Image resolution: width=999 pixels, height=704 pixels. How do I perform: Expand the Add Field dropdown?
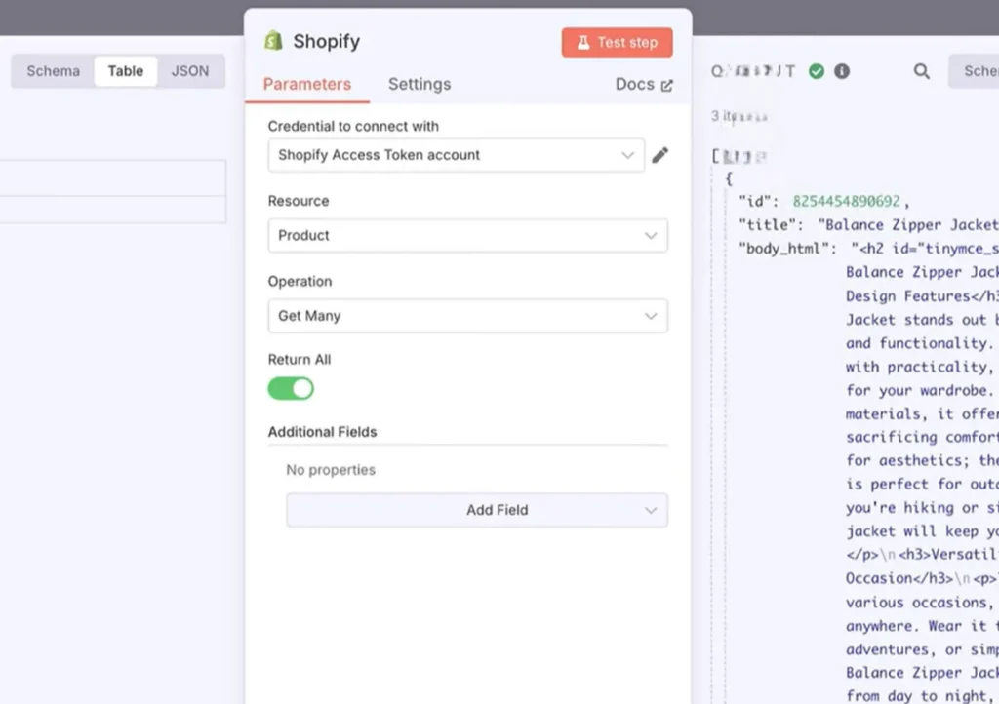477,510
